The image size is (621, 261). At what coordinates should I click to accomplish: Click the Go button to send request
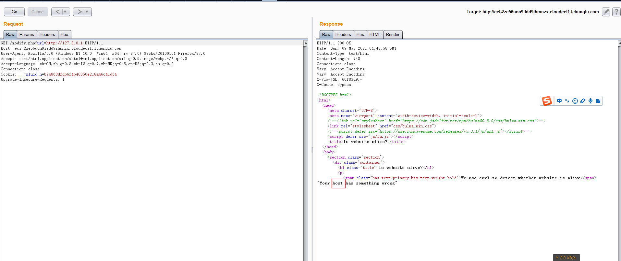pyautogui.click(x=14, y=12)
